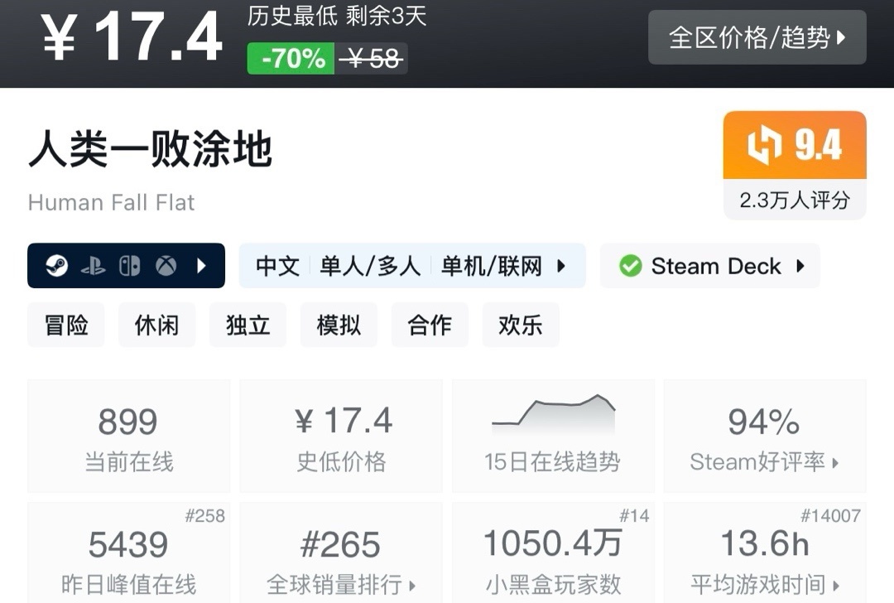
Task: Select the 独立 genre tag
Action: tap(248, 325)
